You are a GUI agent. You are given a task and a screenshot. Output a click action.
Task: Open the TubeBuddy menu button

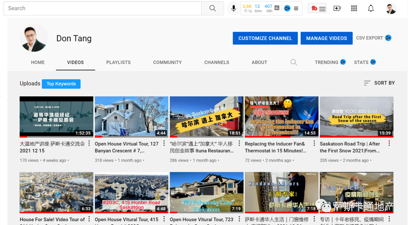pyautogui.click(x=317, y=9)
